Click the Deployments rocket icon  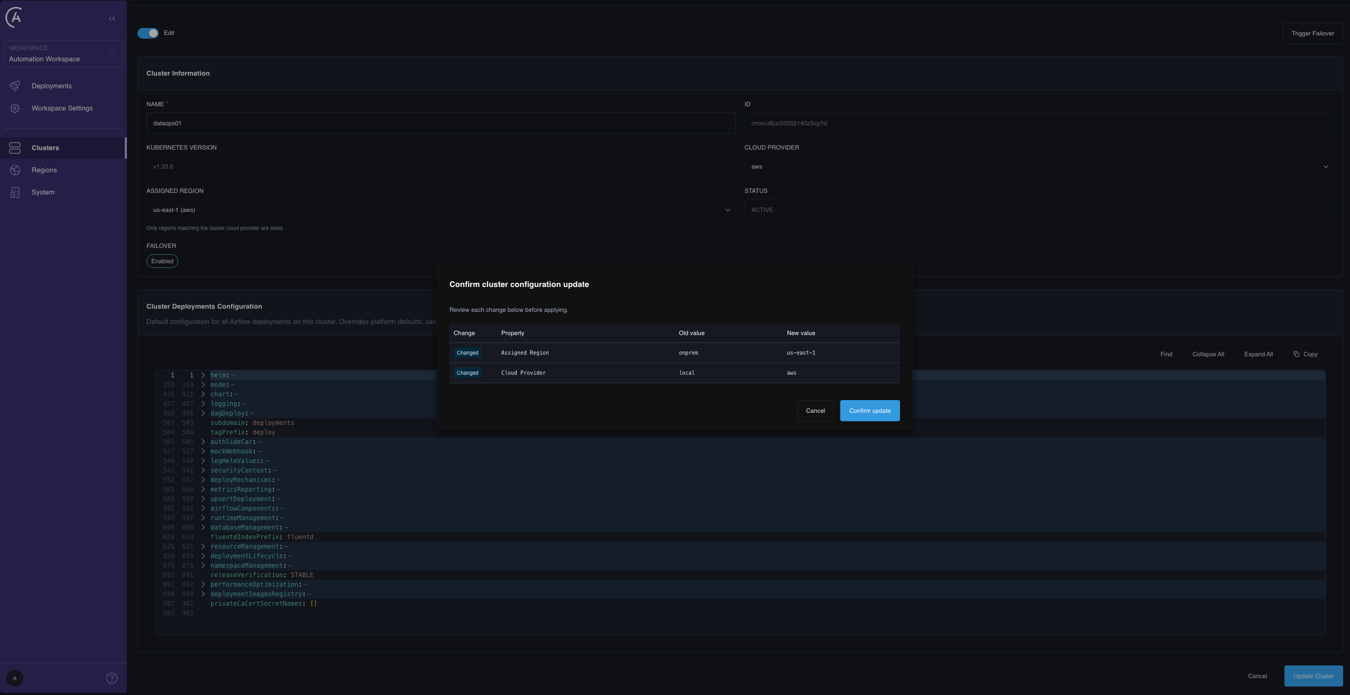click(x=15, y=86)
